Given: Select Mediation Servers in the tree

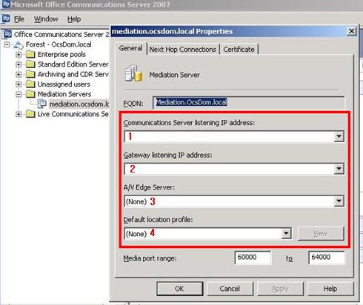Looking at the screenshot, I should pos(64,94).
